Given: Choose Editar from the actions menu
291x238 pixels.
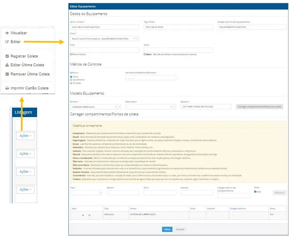Looking at the screenshot, I should coord(15,42).
